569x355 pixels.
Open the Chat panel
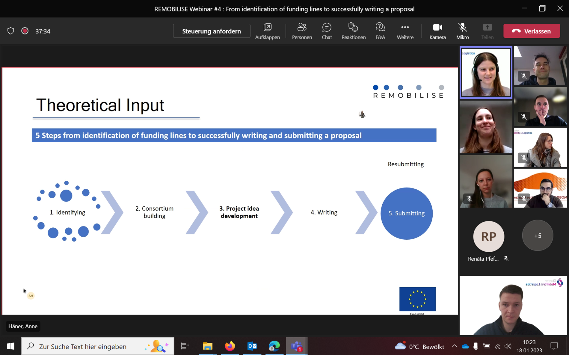(327, 31)
